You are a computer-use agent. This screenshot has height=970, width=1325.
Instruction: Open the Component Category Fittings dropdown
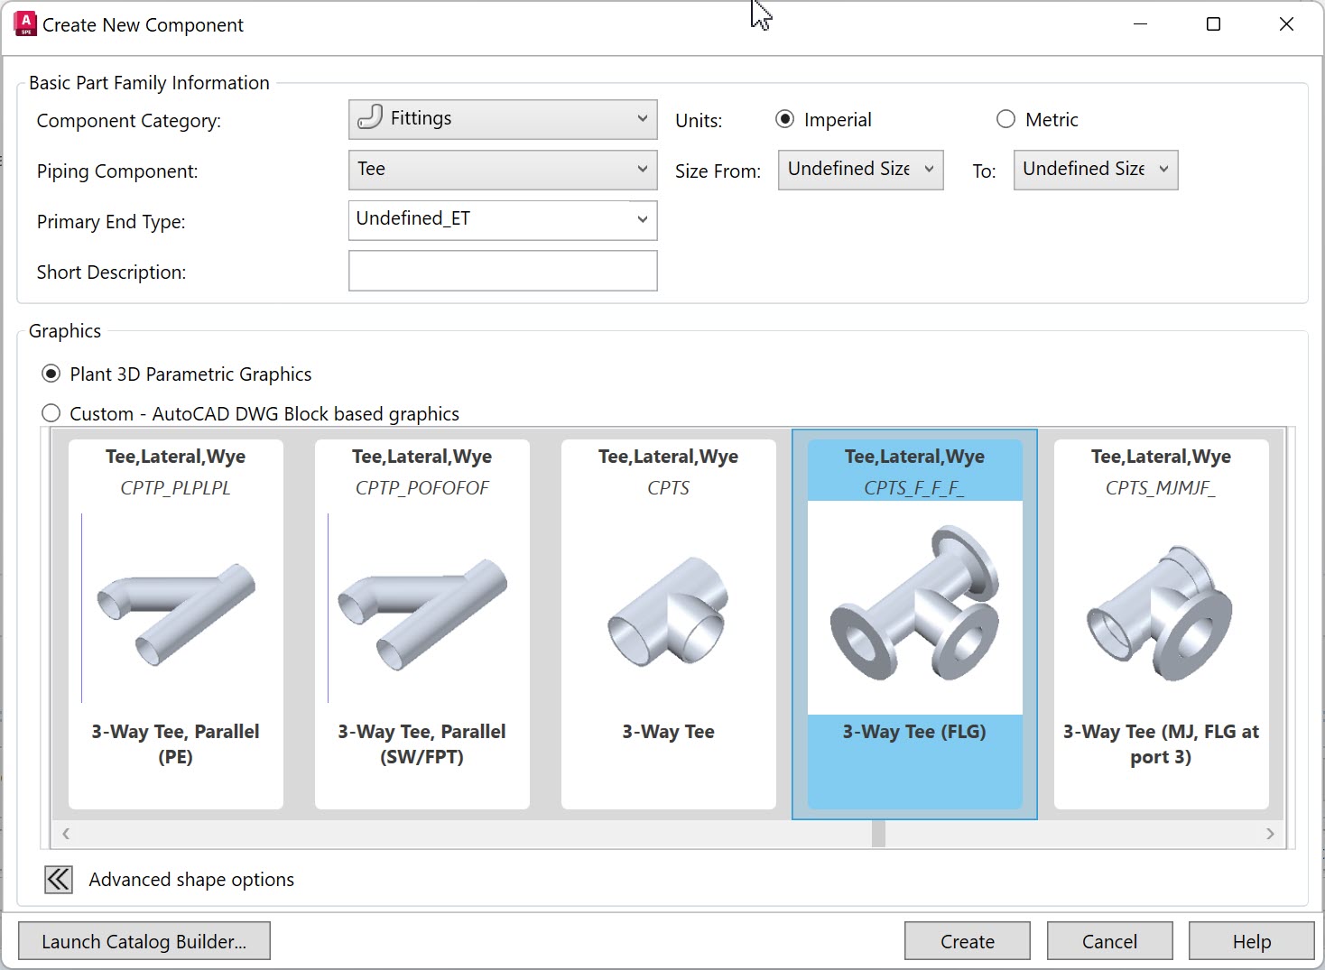point(503,119)
